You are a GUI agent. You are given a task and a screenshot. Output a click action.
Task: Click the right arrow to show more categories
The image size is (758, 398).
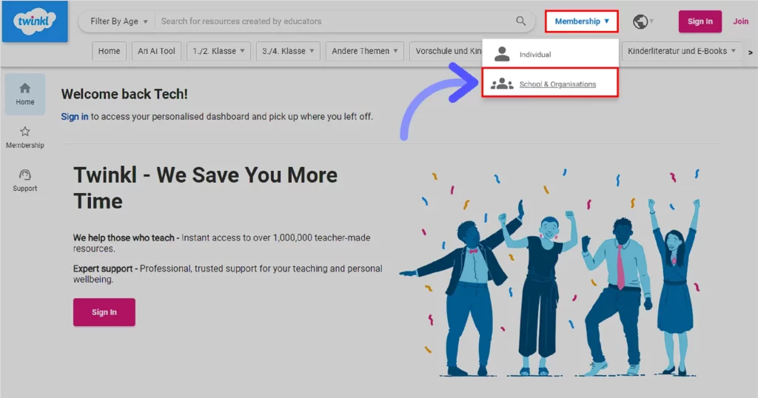tap(751, 53)
